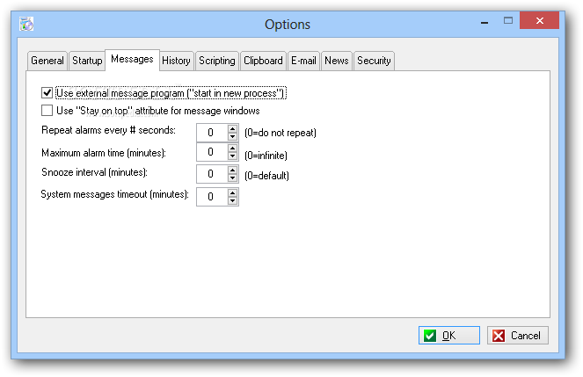Increase Maximum alarm time minutes

tap(233, 148)
